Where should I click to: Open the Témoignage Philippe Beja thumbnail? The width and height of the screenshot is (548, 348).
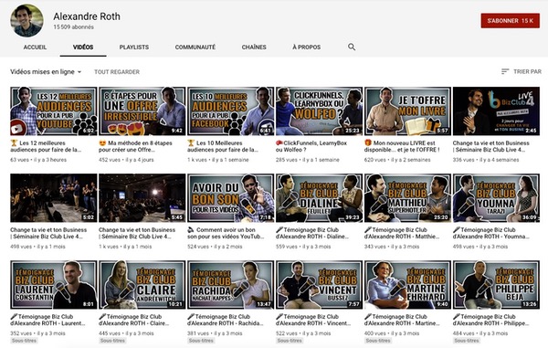pyautogui.click(x=496, y=285)
